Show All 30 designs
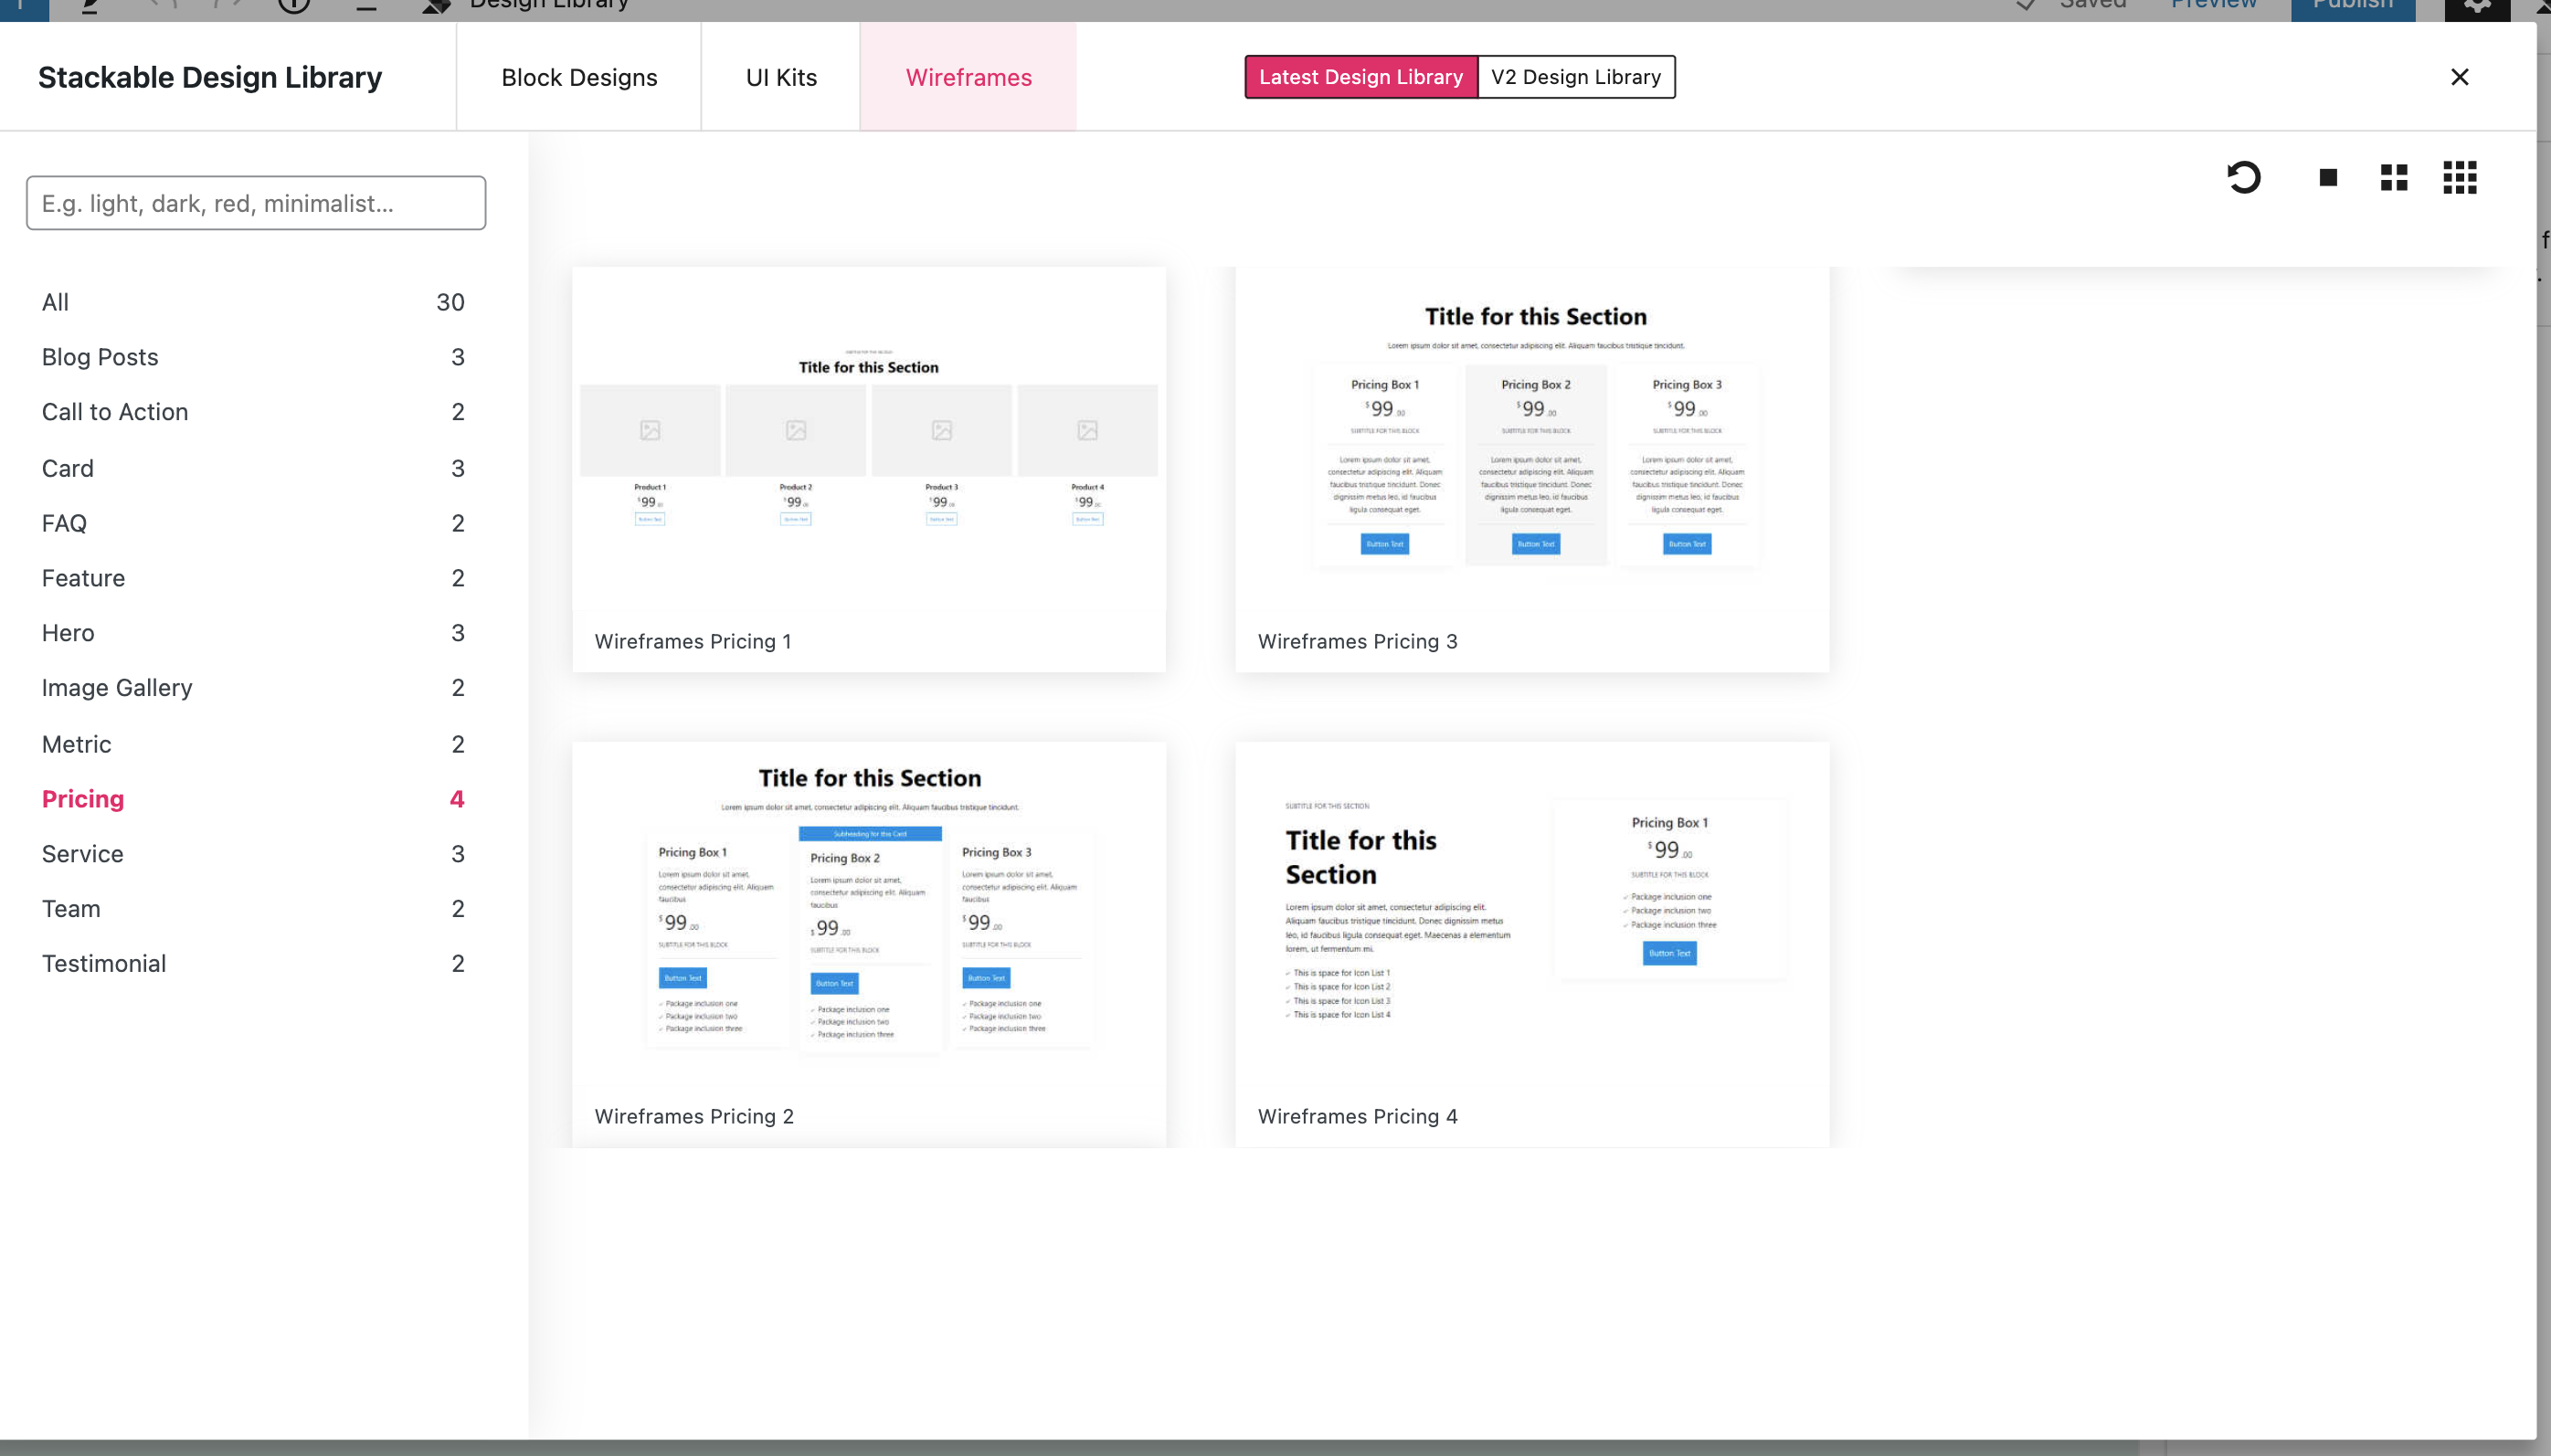Image resolution: width=2551 pixels, height=1456 pixels. pyautogui.click(x=55, y=302)
